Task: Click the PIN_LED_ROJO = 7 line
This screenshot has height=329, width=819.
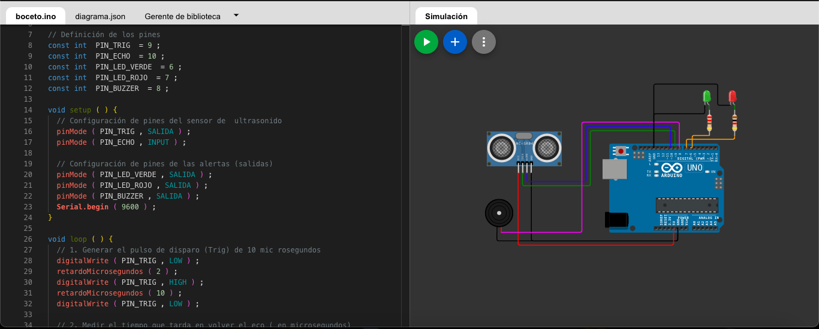Action: click(x=113, y=78)
